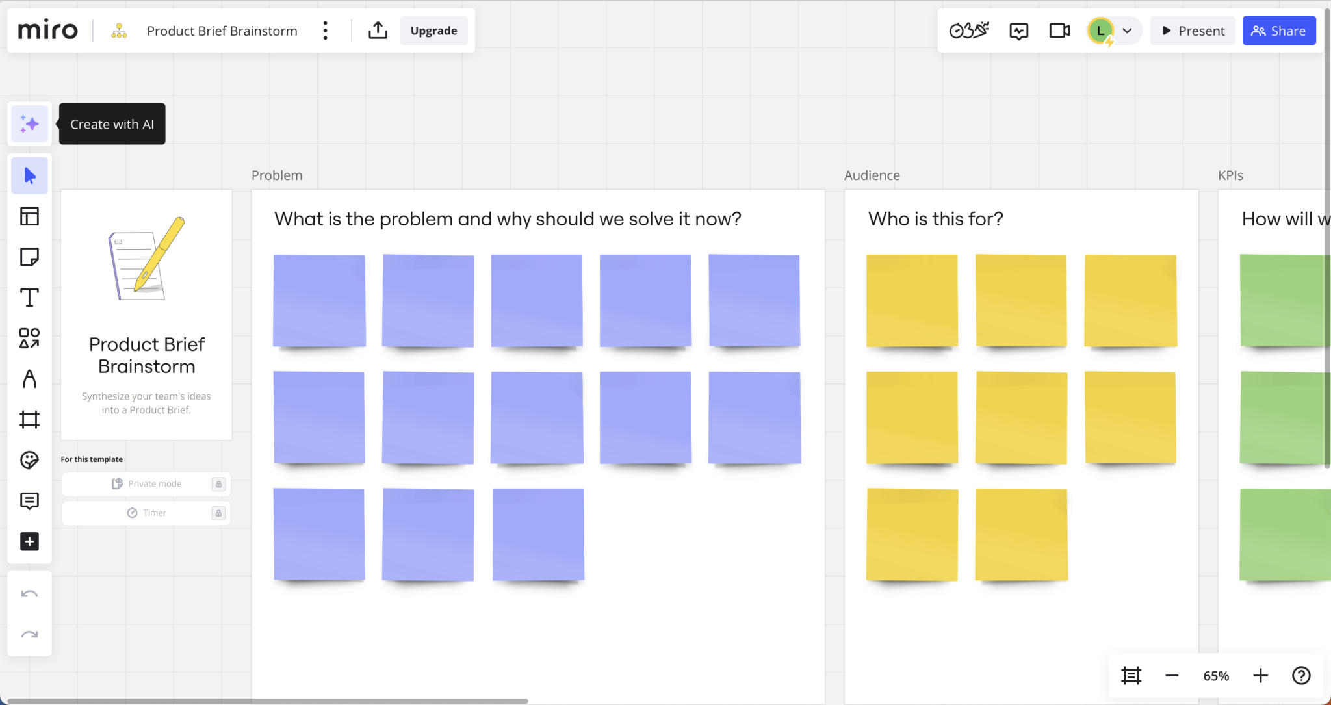Select the first purple sticky note

pos(319,301)
